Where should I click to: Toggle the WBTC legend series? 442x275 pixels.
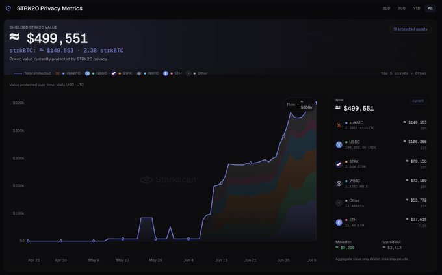point(151,73)
